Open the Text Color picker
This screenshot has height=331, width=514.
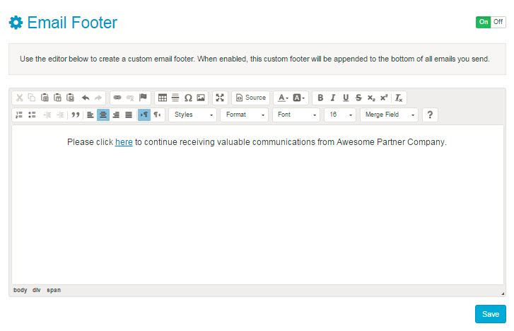point(282,98)
